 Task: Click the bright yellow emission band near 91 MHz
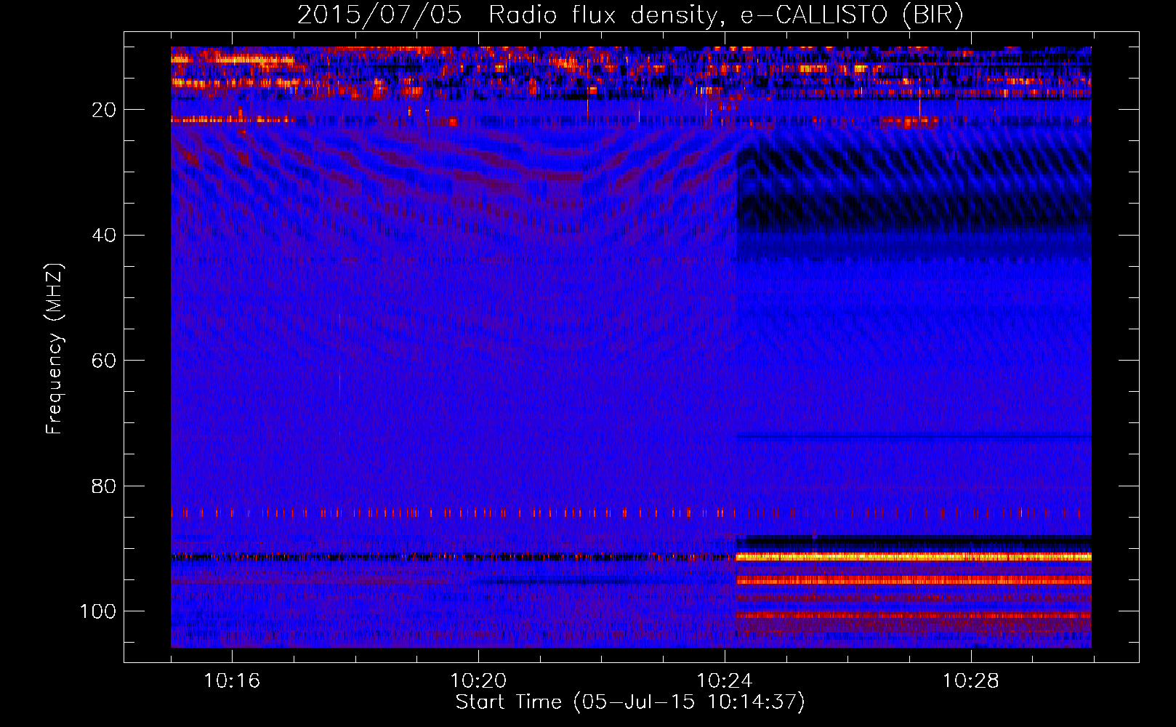click(x=914, y=557)
